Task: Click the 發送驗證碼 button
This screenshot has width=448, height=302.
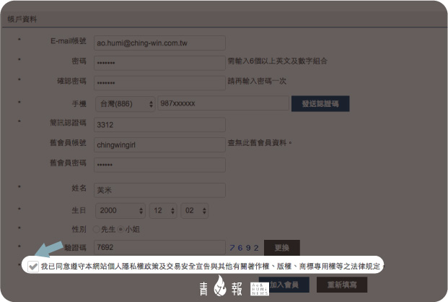Action: pos(320,104)
